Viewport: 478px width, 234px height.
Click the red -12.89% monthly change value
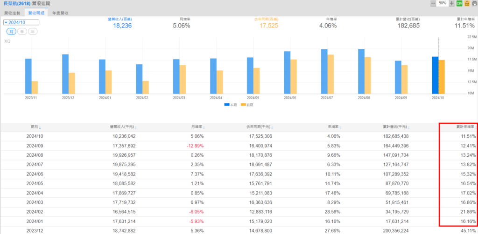click(x=195, y=146)
